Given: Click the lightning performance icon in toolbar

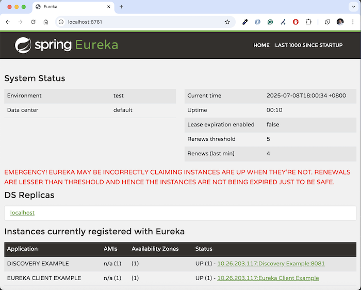Looking at the screenshot, I should click(x=327, y=22).
